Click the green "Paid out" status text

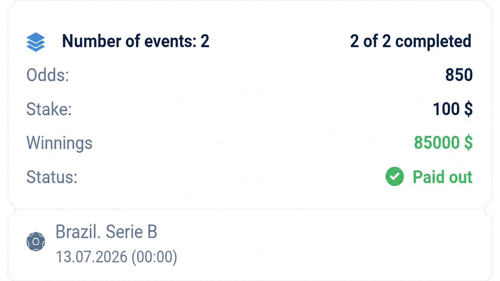pyautogui.click(x=442, y=177)
